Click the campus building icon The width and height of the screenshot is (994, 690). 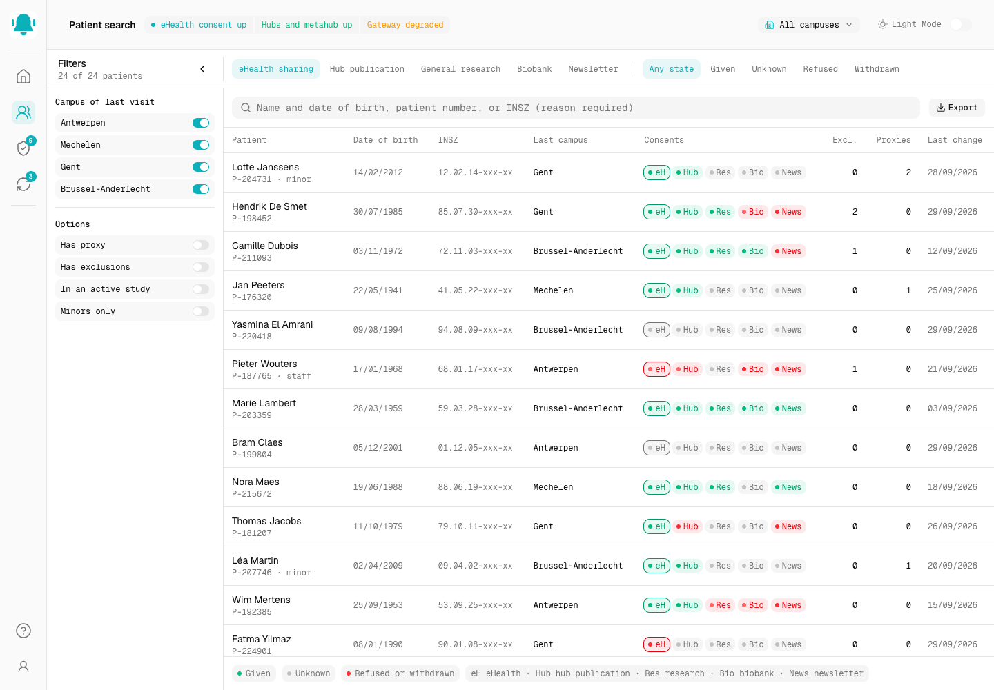click(x=770, y=25)
